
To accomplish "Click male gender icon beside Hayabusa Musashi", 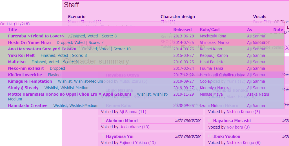I will [210, 120].
